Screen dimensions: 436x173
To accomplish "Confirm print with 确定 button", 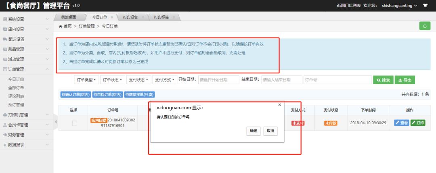I will pyautogui.click(x=253, y=131).
